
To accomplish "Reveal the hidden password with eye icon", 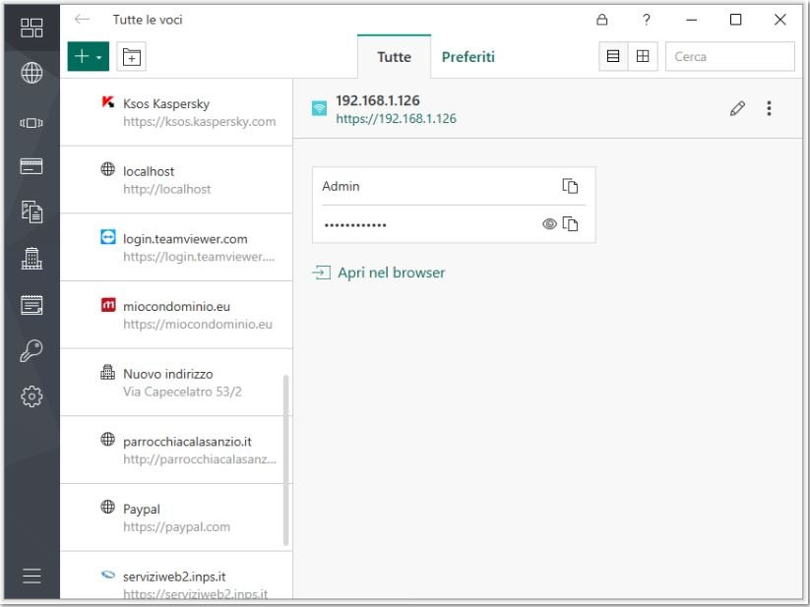I will [x=549, y=224].
